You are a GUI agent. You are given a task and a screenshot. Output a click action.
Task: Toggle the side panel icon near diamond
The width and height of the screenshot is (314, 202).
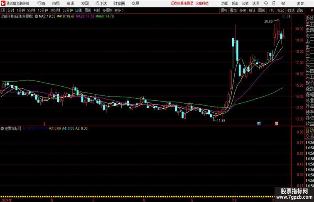pos(289,17)
